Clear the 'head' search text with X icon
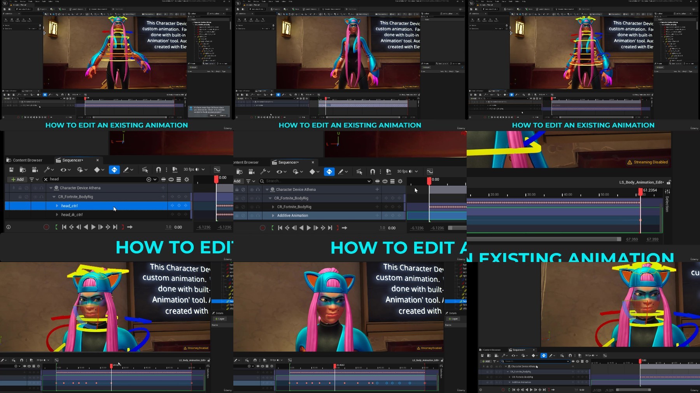The width and height of the screenshot is (700, 393). pyautogui.click(x=46, y=179)
